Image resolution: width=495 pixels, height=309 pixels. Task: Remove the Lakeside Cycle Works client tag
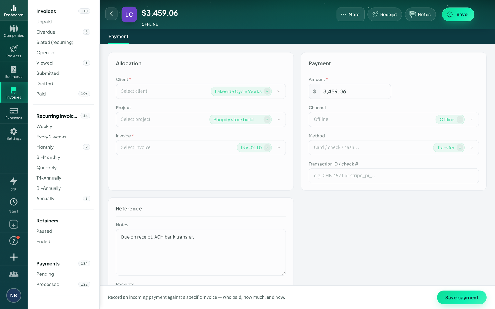267,91
